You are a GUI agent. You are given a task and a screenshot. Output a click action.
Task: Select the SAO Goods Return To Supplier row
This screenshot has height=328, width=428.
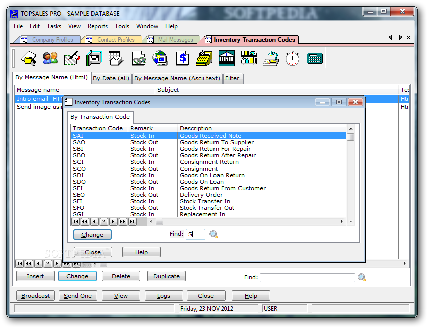point(208,142)
